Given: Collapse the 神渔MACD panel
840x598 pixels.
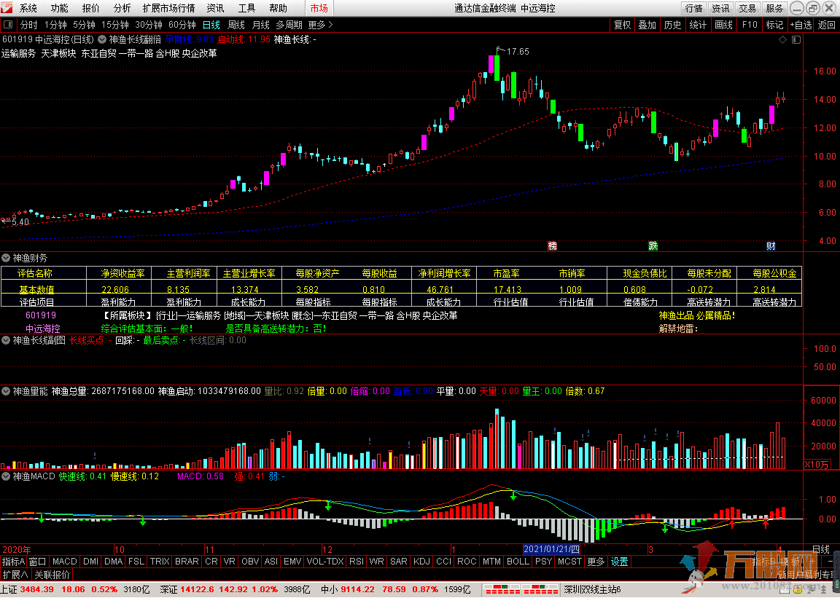Looking at the screenshot, I should (x=6, y=476).
